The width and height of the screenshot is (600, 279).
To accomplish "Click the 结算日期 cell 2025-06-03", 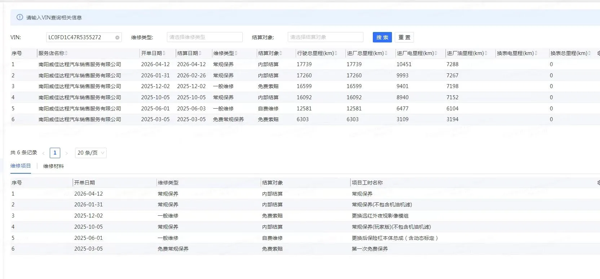I will coord(191,109).
